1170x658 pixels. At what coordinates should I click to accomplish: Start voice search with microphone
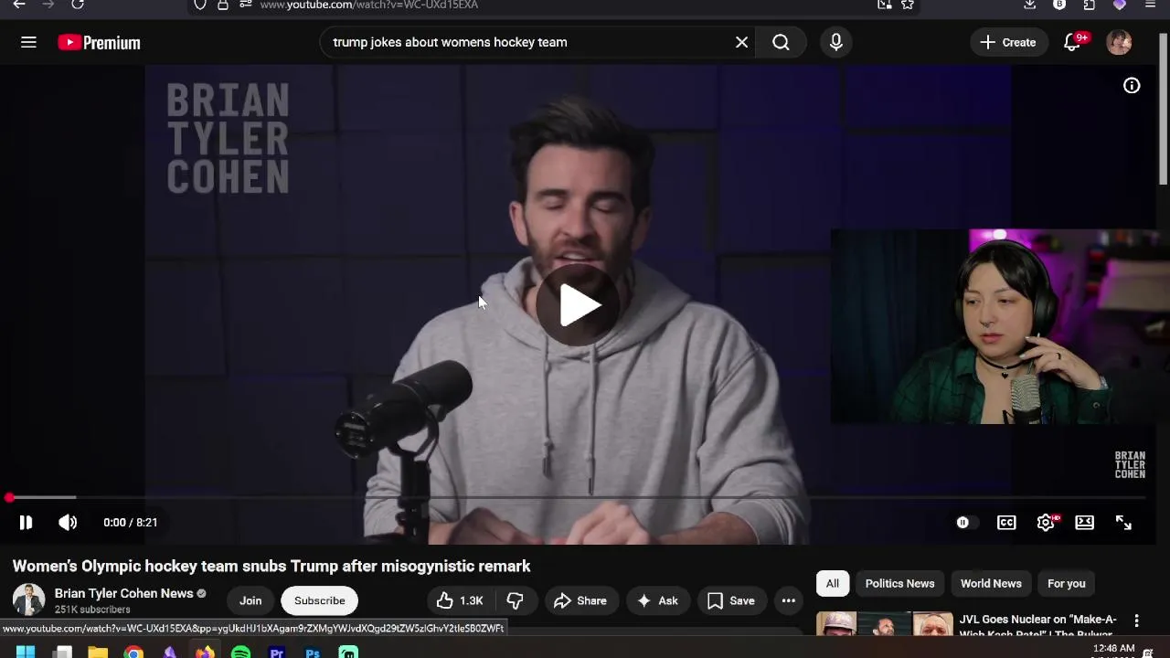(x=835, y=42)
